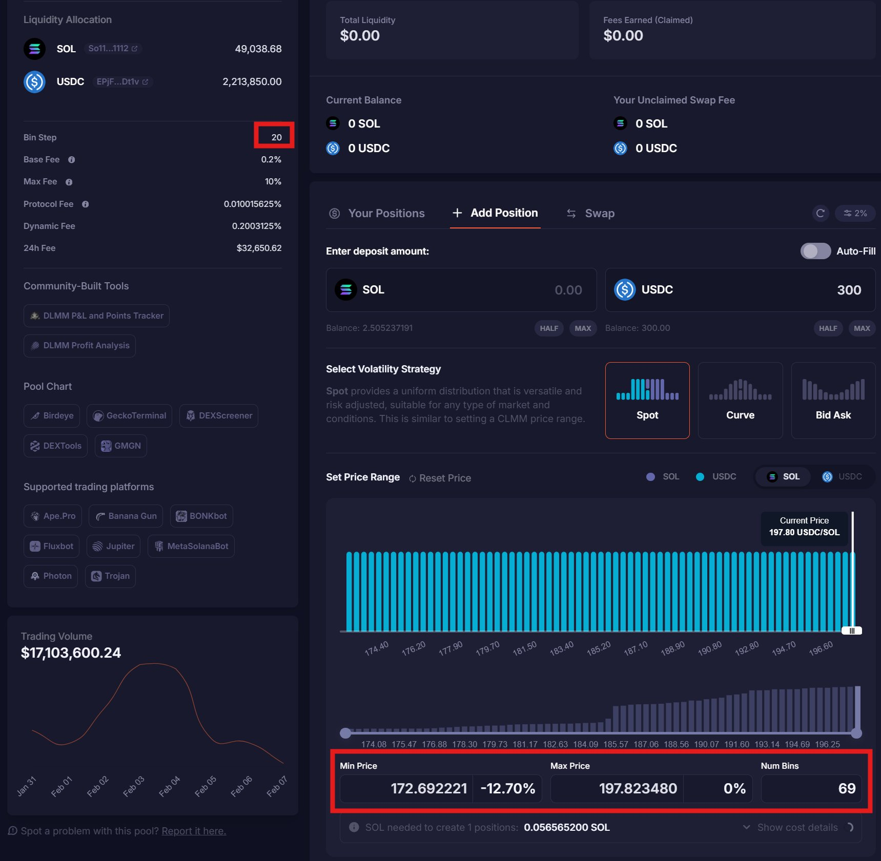Open SOL token address external link
This screenshot has height=861, width=881.
(x=134, y=49)
